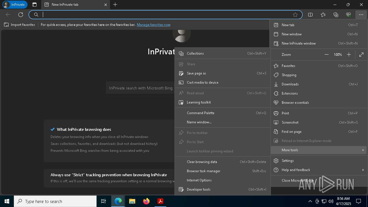This screenshot has height=207, width=368.
Task: Open Browser task manager
Action: [223, 171]
